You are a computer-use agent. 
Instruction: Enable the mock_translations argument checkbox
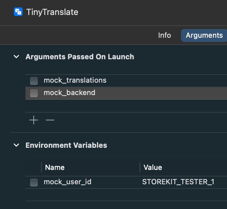pos(34,81)
